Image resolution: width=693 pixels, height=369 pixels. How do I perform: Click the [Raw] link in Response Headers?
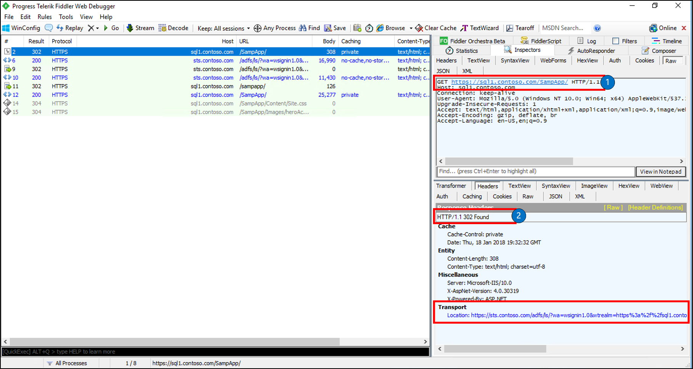pos(613,207)
